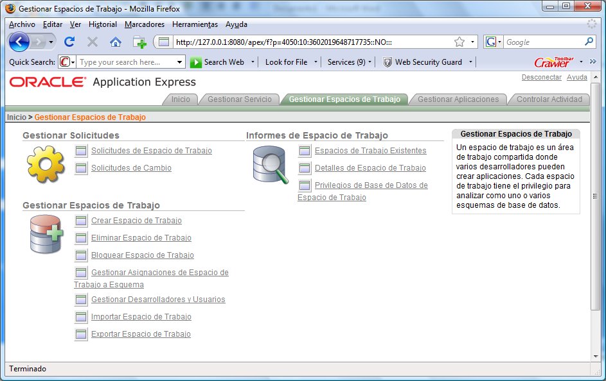
Task: Open the back/forward history dropdown arrow
Action: click(x=51, y=42)
